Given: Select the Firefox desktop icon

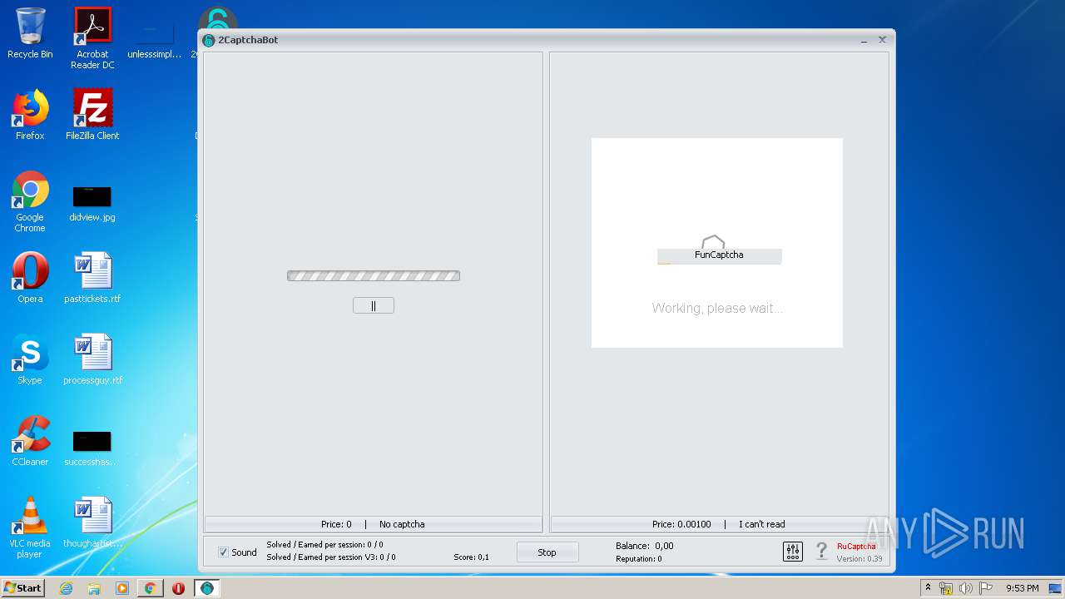Looking at the screenshot, I should (30, 115).
